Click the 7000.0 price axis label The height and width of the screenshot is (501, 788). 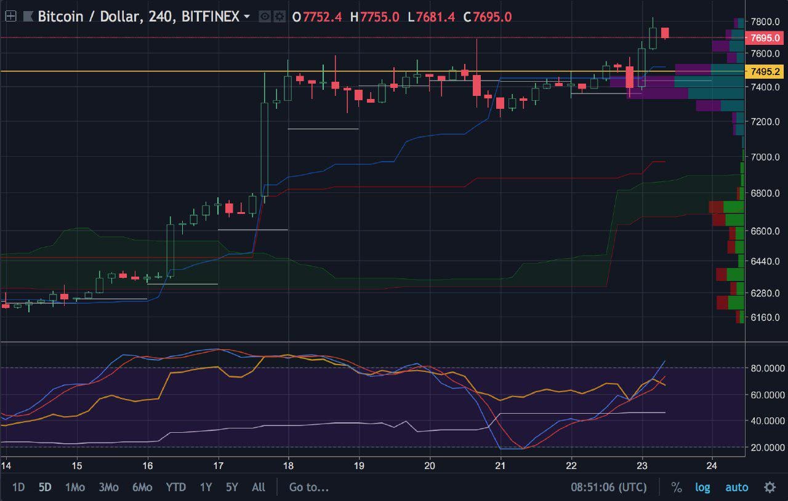tap(765, 157)
